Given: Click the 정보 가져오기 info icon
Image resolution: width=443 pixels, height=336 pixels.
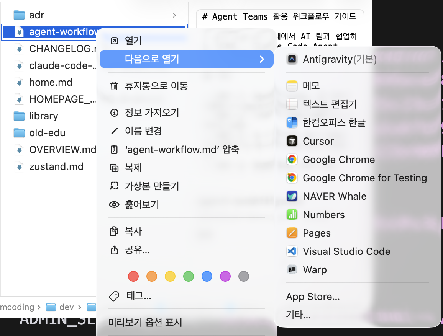Looking at the screenshot, I should click(114, 113).
